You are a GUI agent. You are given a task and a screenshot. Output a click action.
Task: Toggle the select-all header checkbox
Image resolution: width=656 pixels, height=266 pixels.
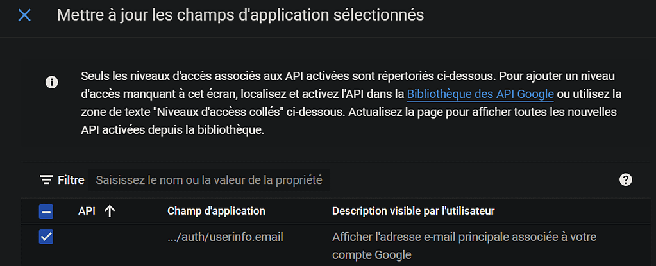click(x=46, y=212)
